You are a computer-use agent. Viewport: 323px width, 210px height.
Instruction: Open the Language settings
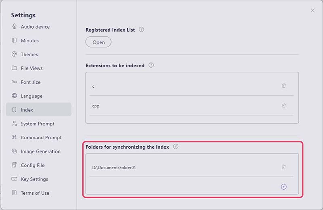click(x=31, y=96)
